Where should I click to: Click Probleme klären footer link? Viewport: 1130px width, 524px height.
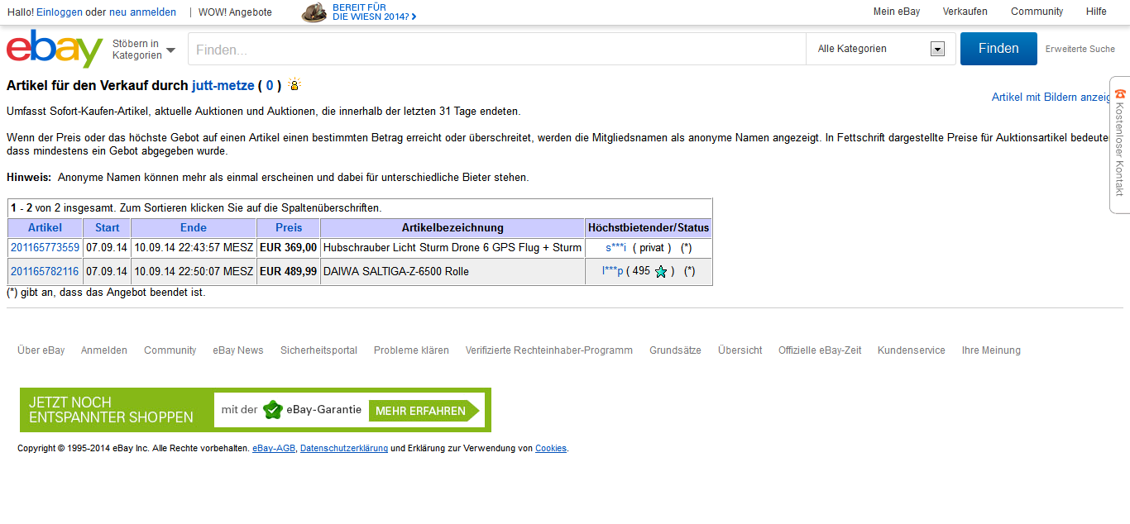click(411, 350)
